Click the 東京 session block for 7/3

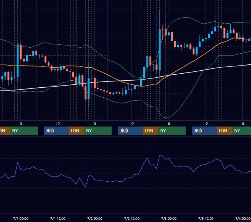204,131
